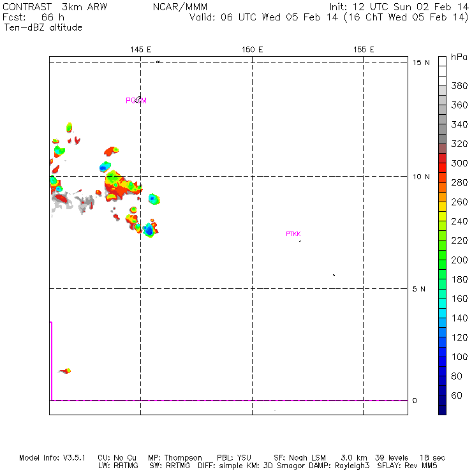Screen dimensions: 472x472
Task: Click the hPa units label above colorbar
Action: pos(459,57)
